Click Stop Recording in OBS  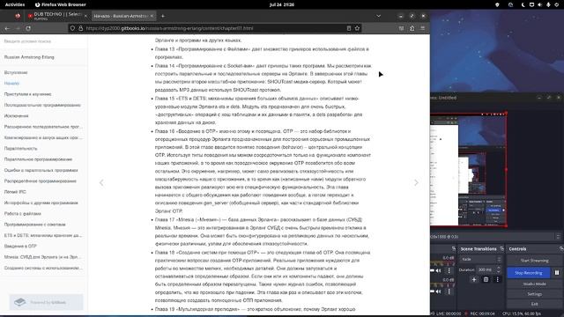coord(529,273)
